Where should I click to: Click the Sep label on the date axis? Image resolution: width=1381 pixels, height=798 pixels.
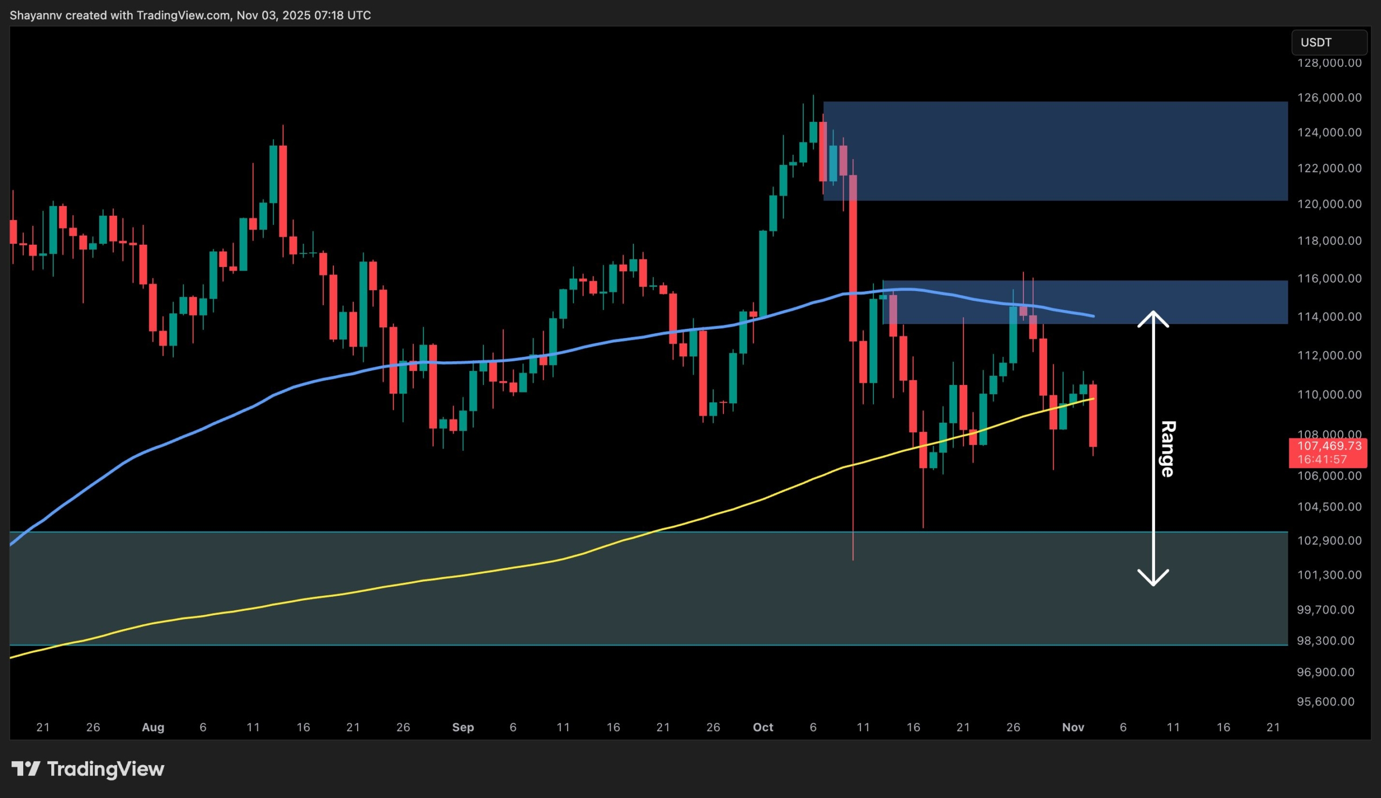coord(463,727)
